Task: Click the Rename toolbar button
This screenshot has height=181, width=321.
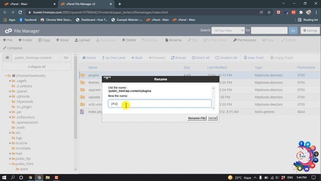Action: pyautogui.click(x=173, y=40)
